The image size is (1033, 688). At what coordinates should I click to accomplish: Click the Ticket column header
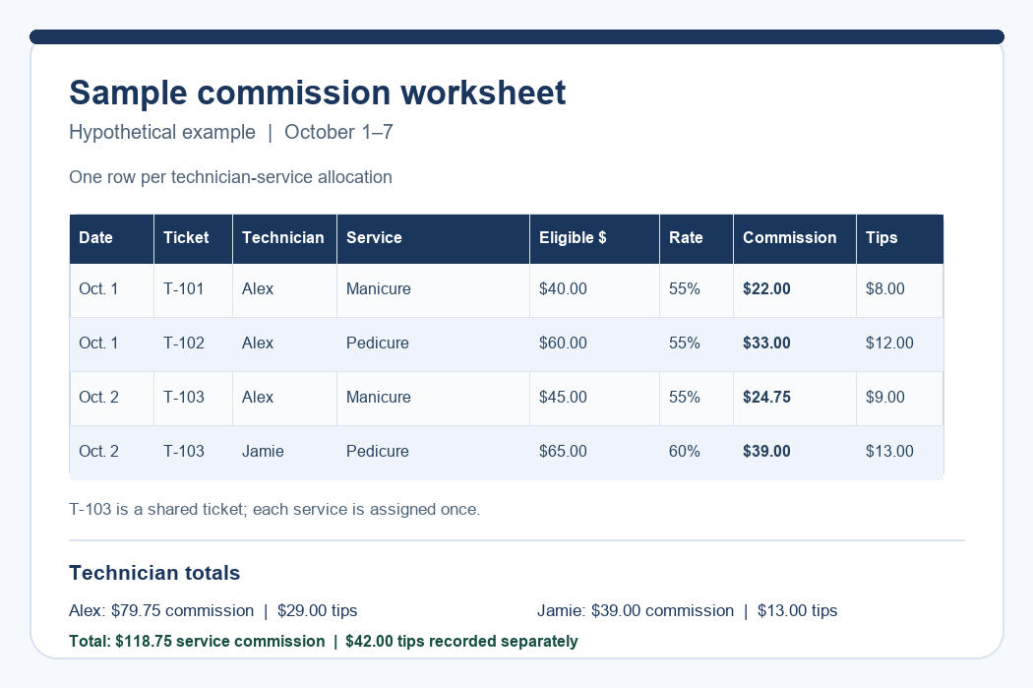[193, 238]
